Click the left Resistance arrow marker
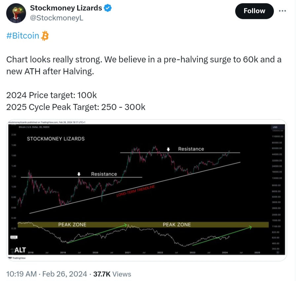Screen dimensions: 296x281 79,174
